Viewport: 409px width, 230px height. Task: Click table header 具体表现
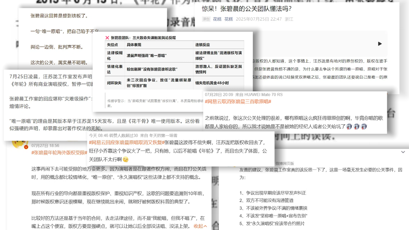pos(134,45)
